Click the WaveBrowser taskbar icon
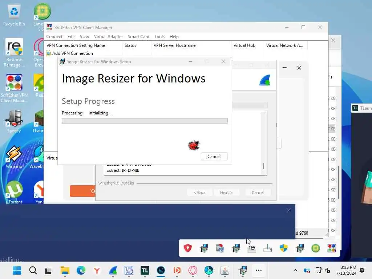The image size is (372, 279). 209,270
